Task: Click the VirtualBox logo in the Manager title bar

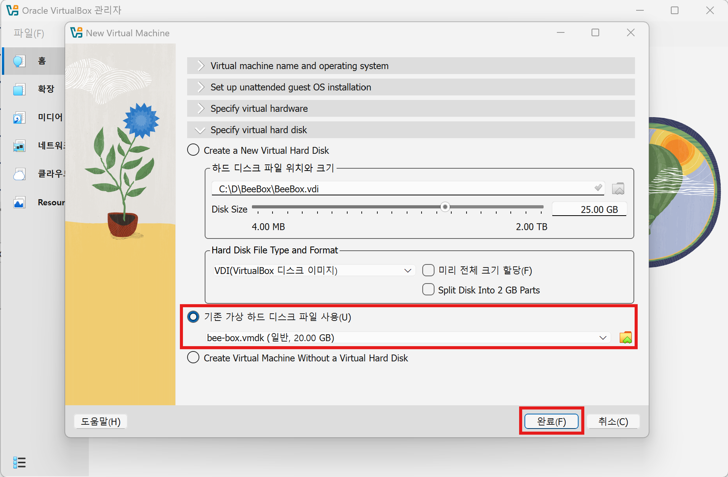Action: [13, 10]
